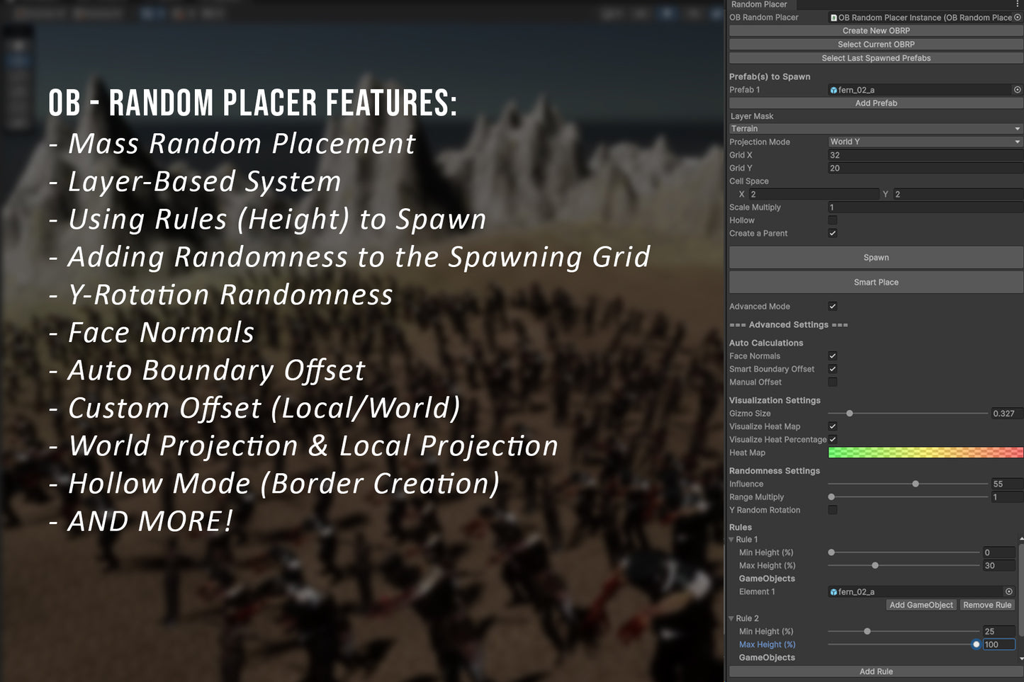Click object picker for OB Random Placer Instance
The height and width of the screenshot is (682, 1024).
pos(1018,18)
